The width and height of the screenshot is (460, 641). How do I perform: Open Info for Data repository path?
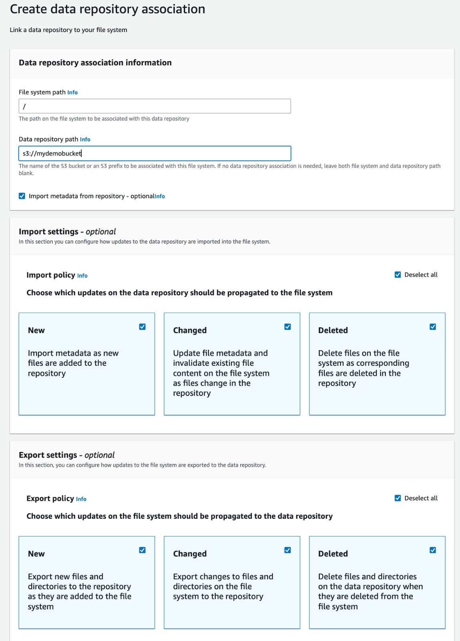(x=85, y=139)
